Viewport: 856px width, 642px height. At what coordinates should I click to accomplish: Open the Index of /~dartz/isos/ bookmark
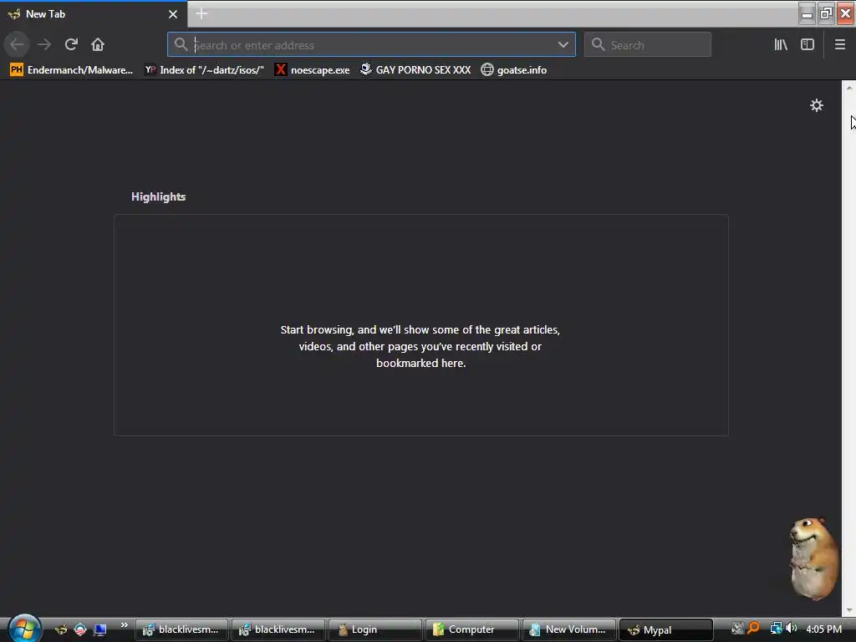coord(204,70)
